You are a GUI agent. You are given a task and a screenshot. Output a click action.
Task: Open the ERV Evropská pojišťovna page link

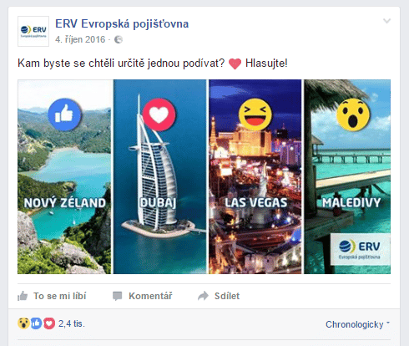click(122, 24)
